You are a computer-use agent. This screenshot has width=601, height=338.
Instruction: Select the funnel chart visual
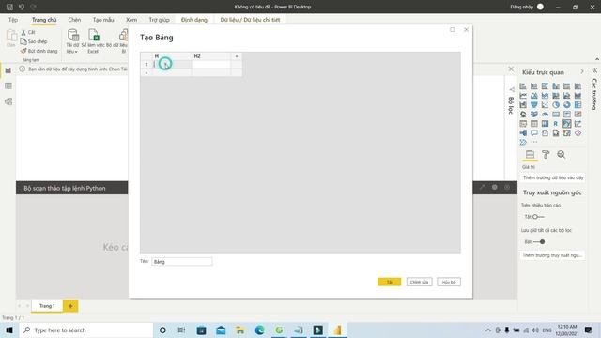point(534,104)
